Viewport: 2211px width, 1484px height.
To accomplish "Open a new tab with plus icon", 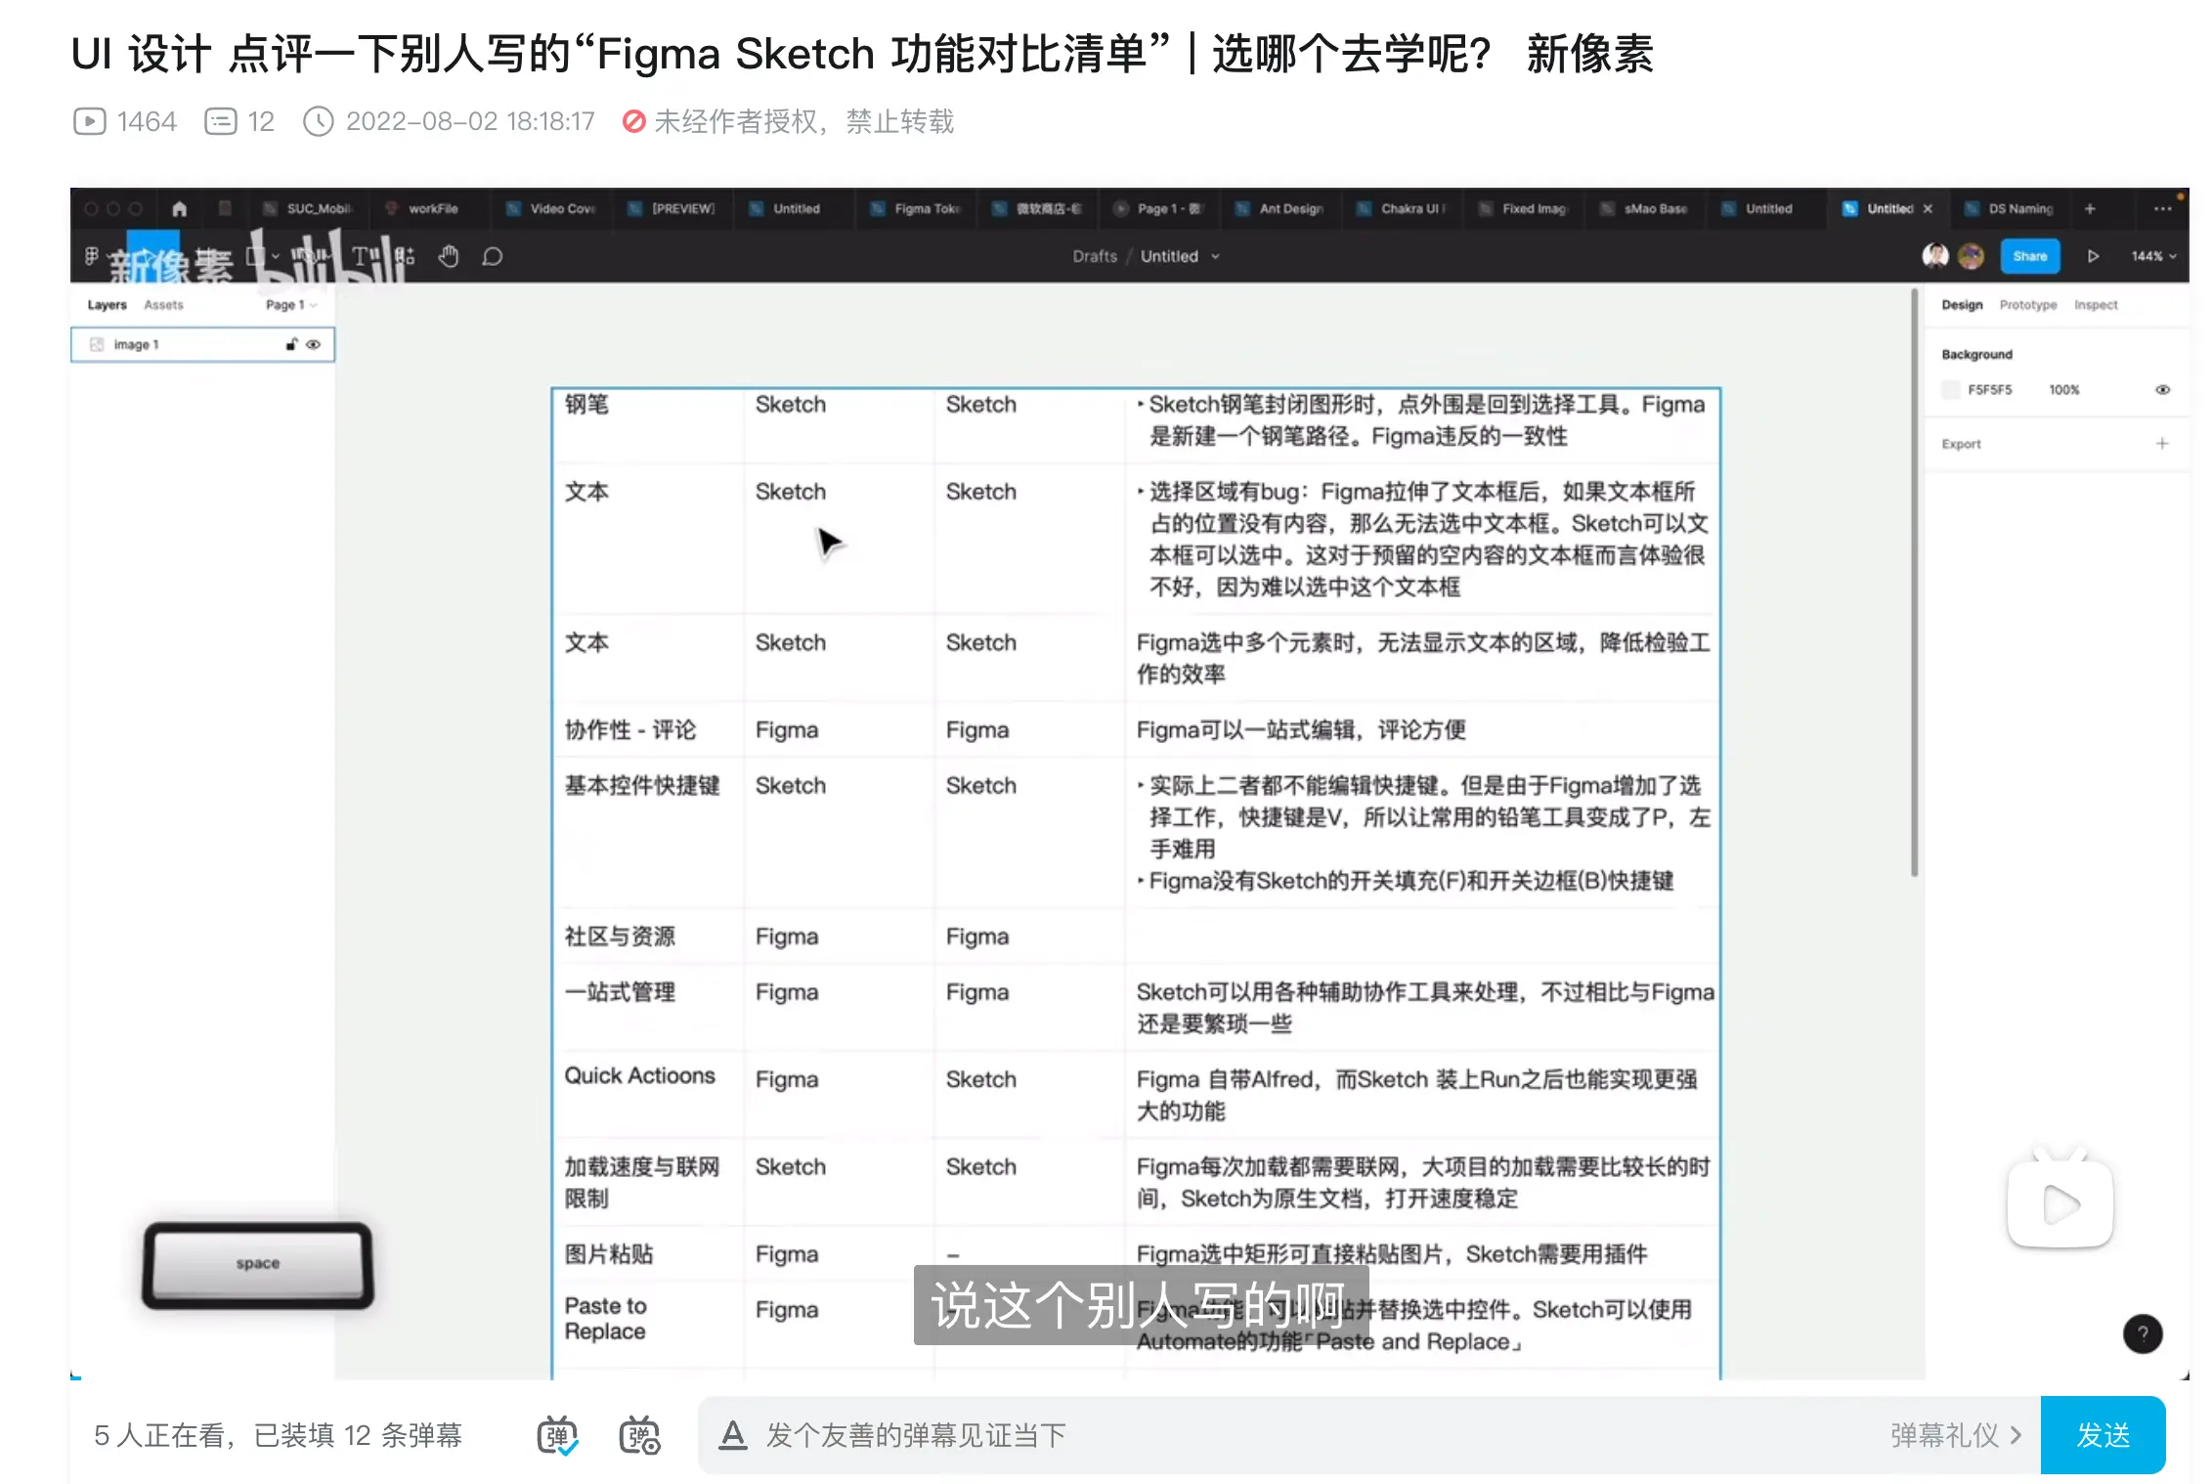I will [x=2090, y=208].
